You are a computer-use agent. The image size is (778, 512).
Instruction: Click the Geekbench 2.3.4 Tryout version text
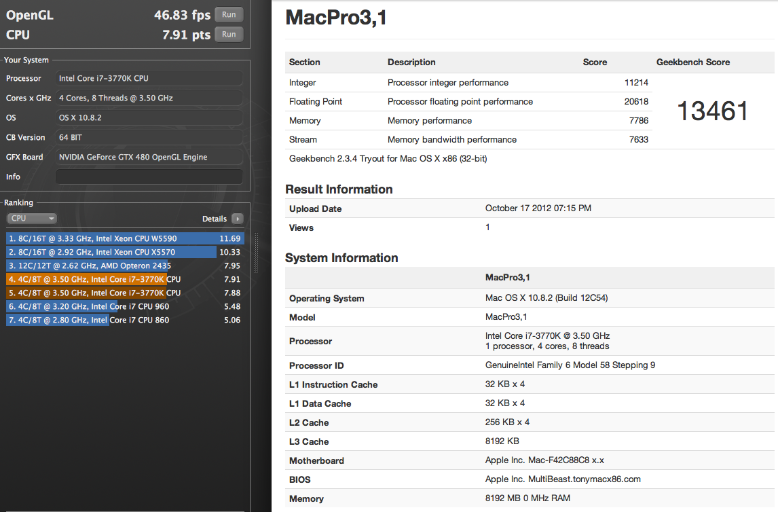(x=388, y=159)
